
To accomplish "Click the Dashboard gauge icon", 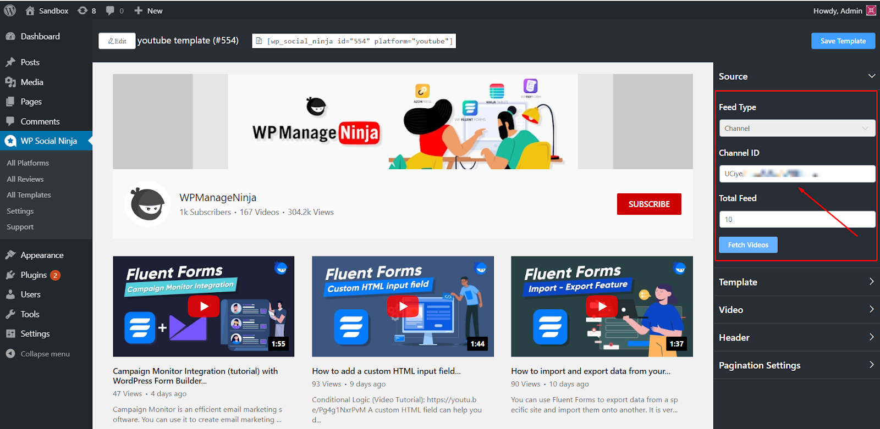I will point(10,36).
